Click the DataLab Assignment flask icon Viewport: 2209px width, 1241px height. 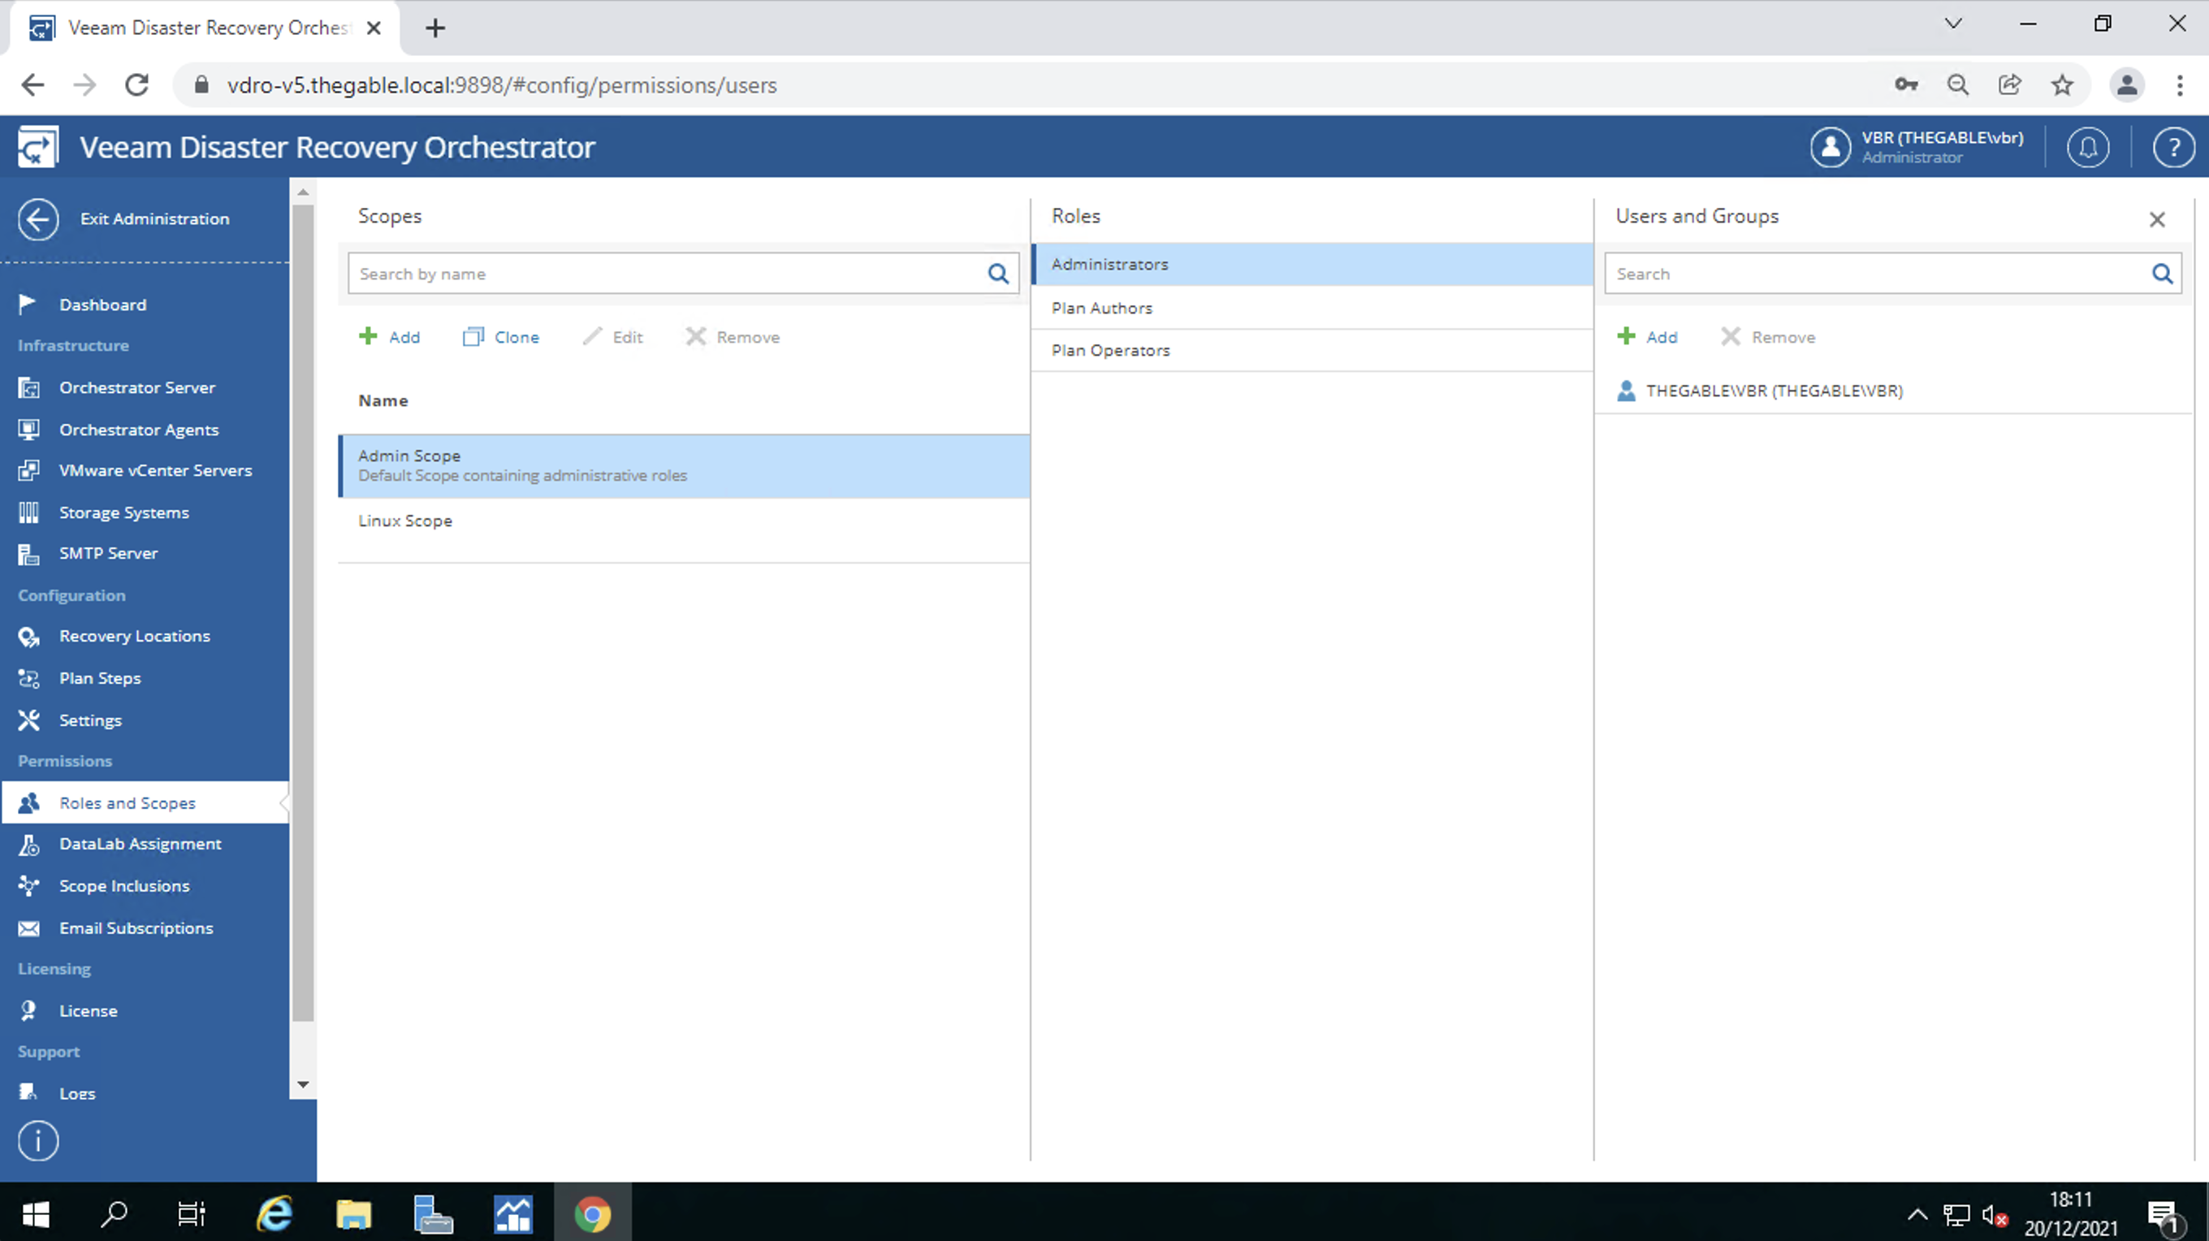click(29, 845)
